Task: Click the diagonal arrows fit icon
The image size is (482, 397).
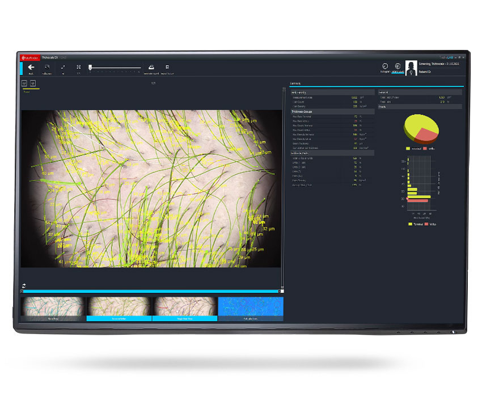Action: (63, 67)
